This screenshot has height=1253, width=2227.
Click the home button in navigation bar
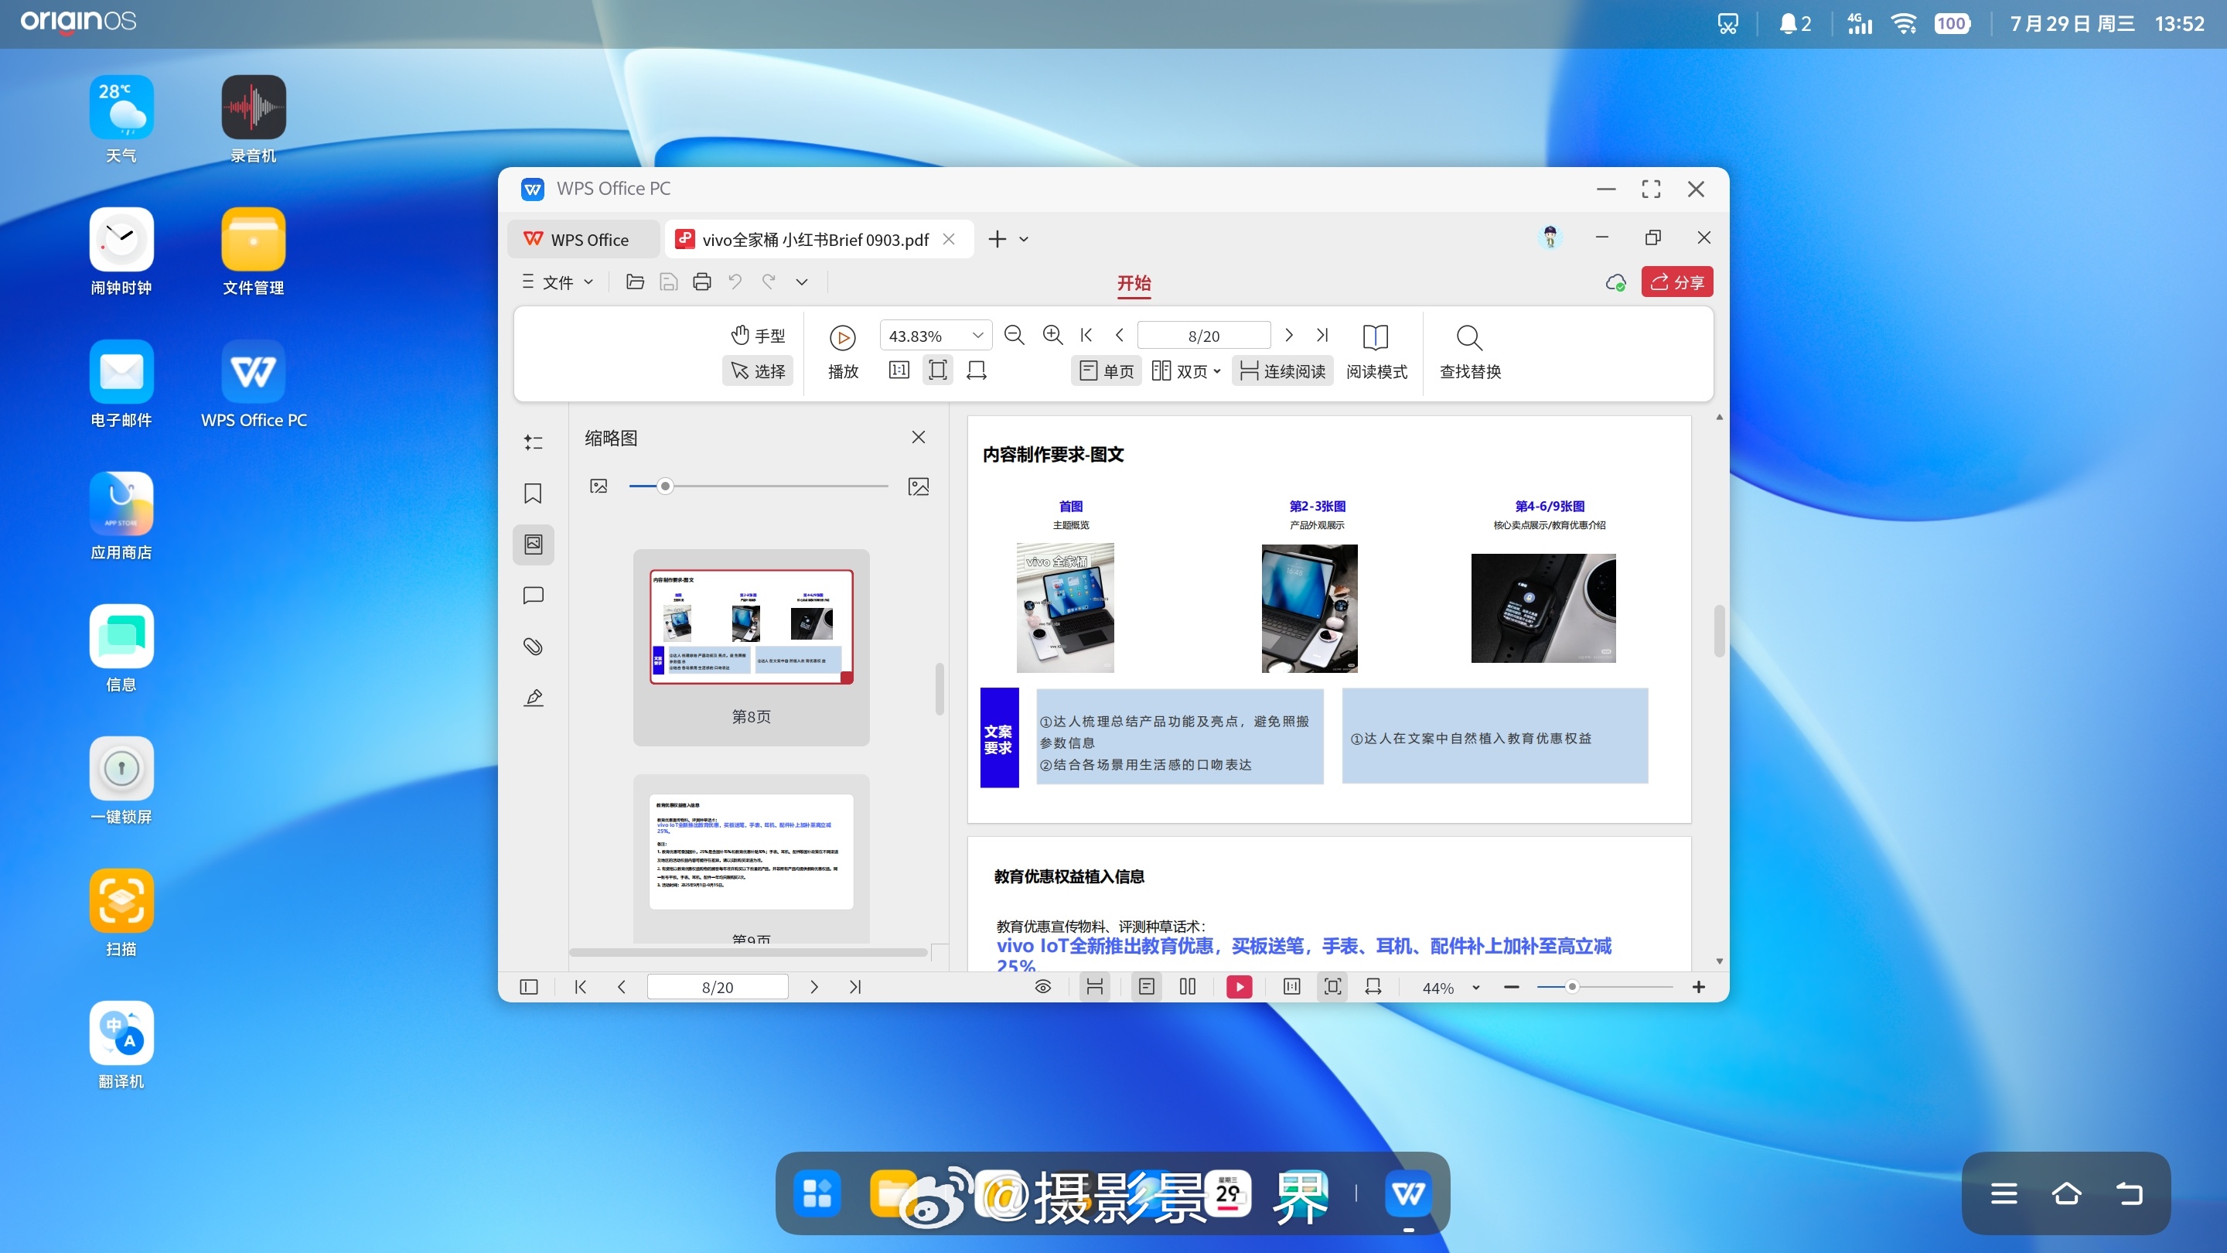[2066, 1193]
